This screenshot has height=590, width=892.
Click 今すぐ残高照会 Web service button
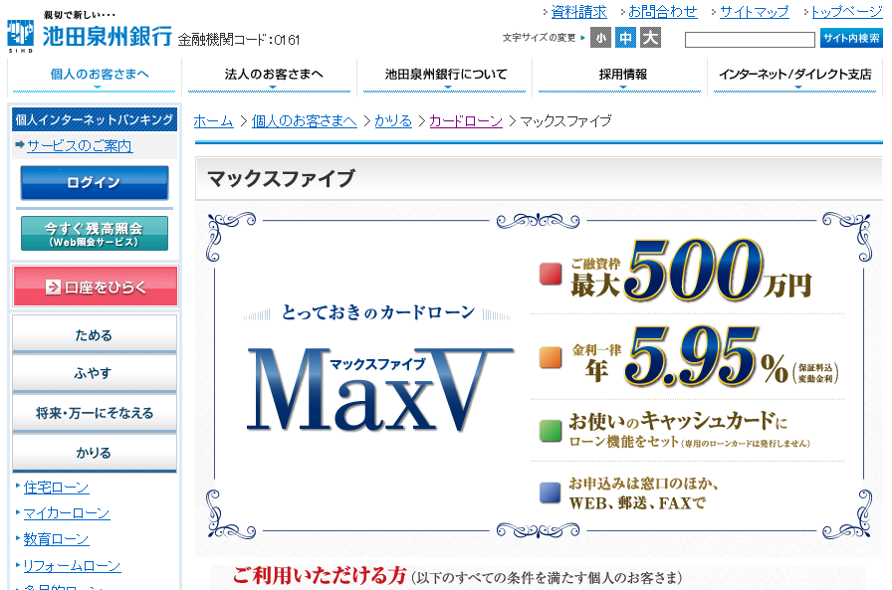pyautogui.click(x=95, y=234)
